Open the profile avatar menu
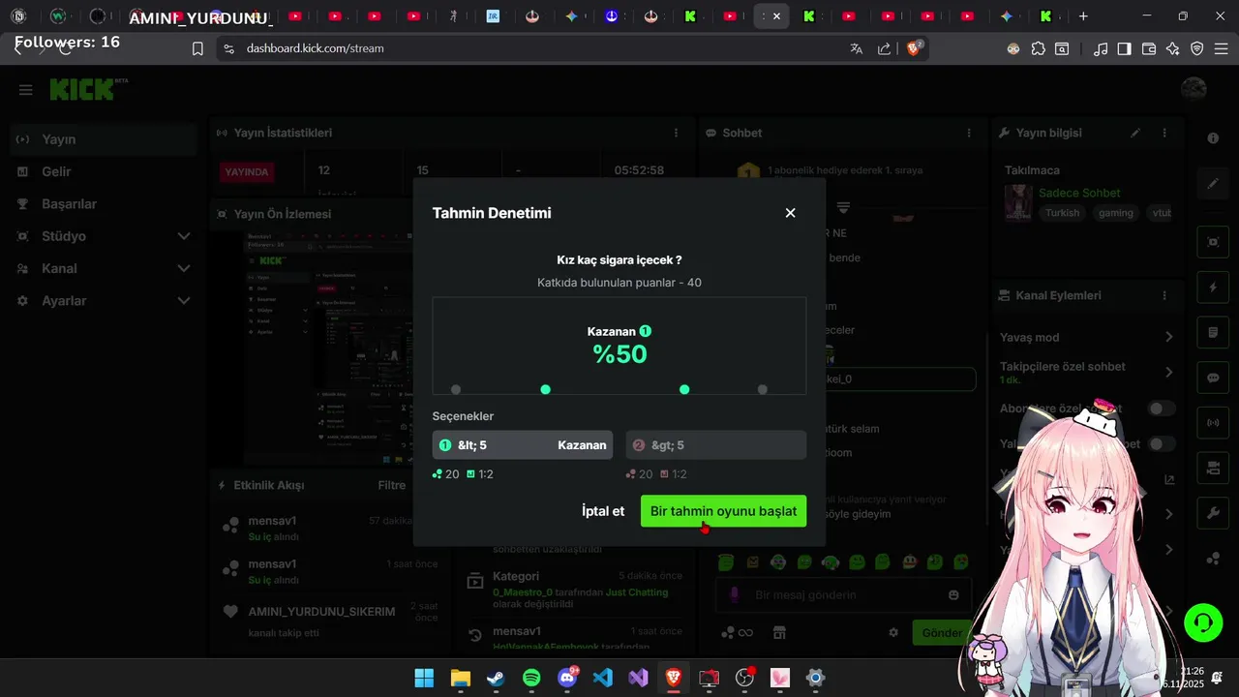The image size is (1239, 697). click(x=1194, y=89)
